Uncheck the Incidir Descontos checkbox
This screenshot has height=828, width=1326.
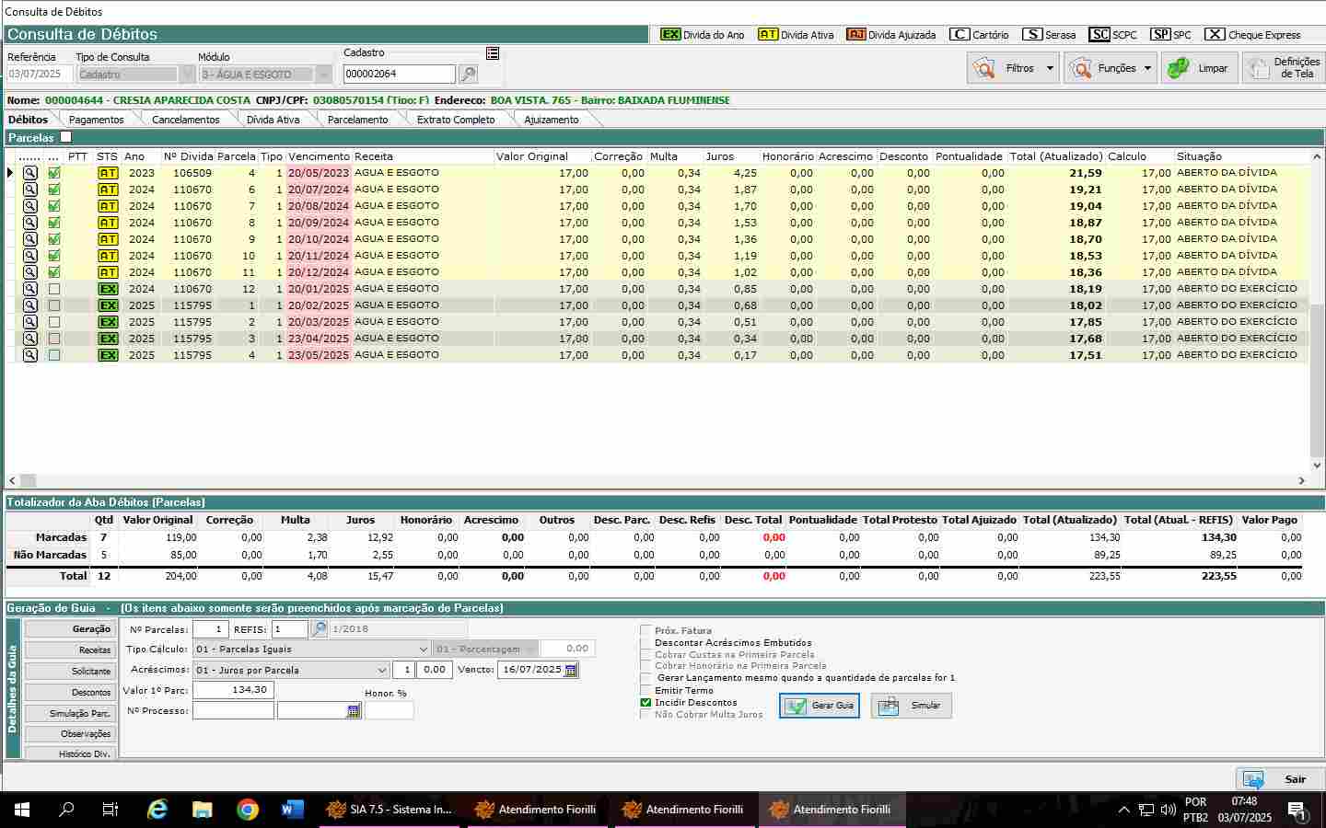tap(646, 703)
